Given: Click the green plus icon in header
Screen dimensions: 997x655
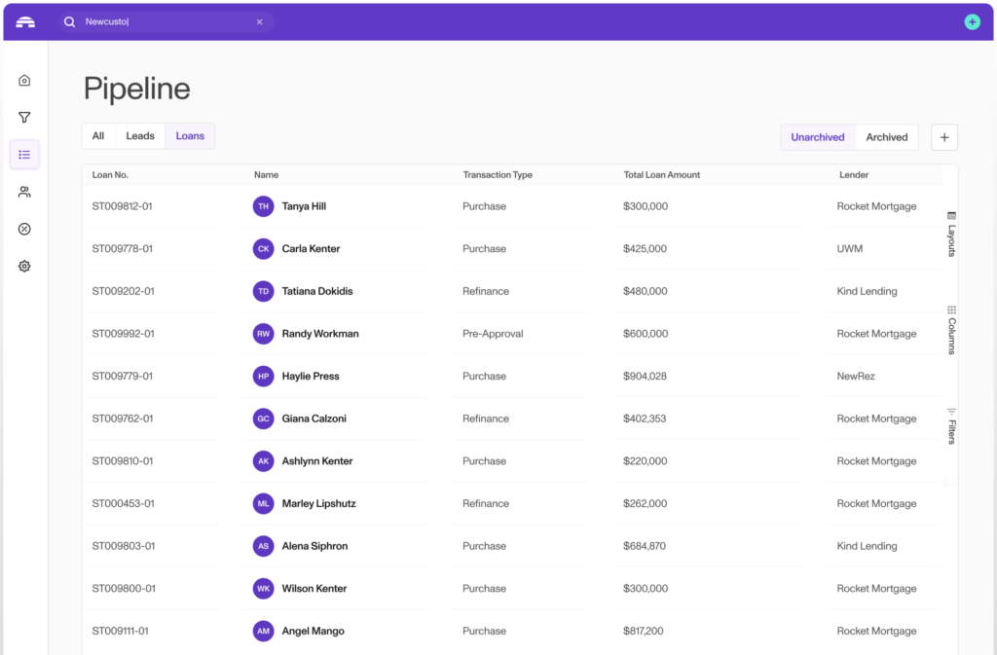Looking at the screenshot, I should click(x=971, y=21).
